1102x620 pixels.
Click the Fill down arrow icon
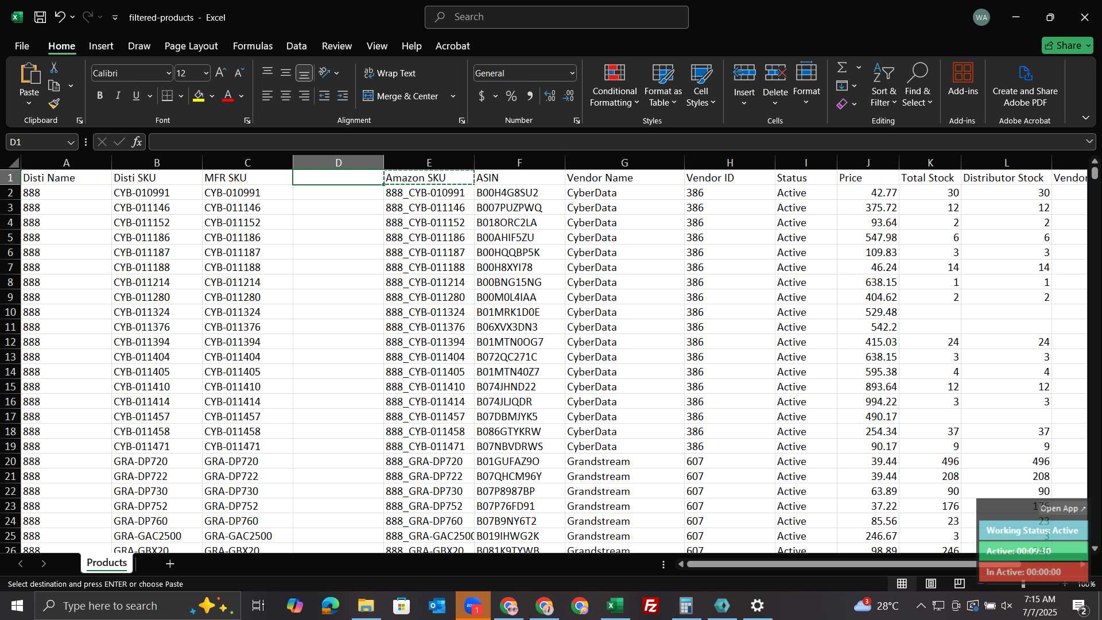click(842, 86)
